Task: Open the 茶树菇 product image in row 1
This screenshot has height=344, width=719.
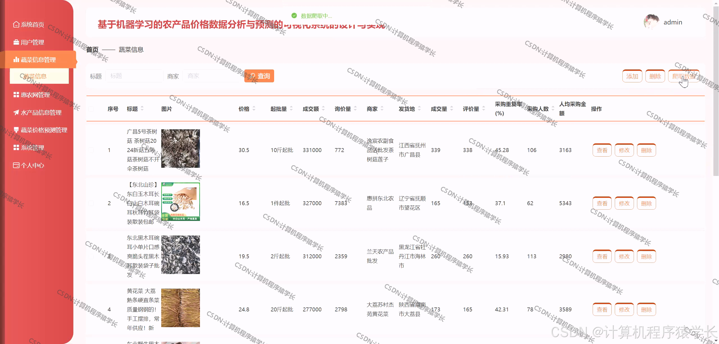Action: point(181,148)
